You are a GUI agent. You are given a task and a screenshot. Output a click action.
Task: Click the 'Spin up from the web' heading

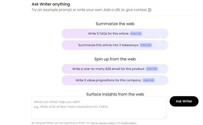coord(115,59)
